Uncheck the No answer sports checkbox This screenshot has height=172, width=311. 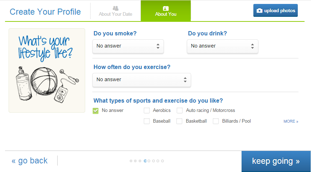pos(96,110)
